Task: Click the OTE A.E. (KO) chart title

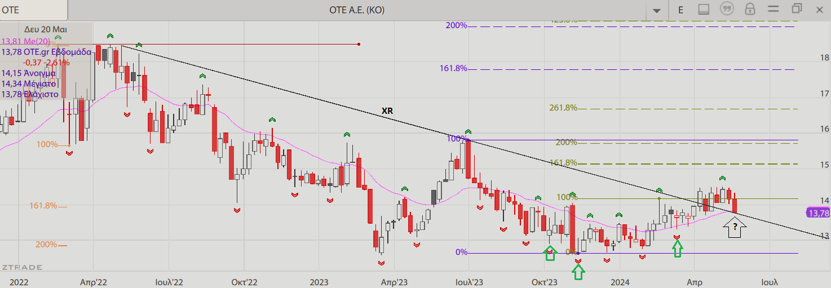Action: [357, 10]
